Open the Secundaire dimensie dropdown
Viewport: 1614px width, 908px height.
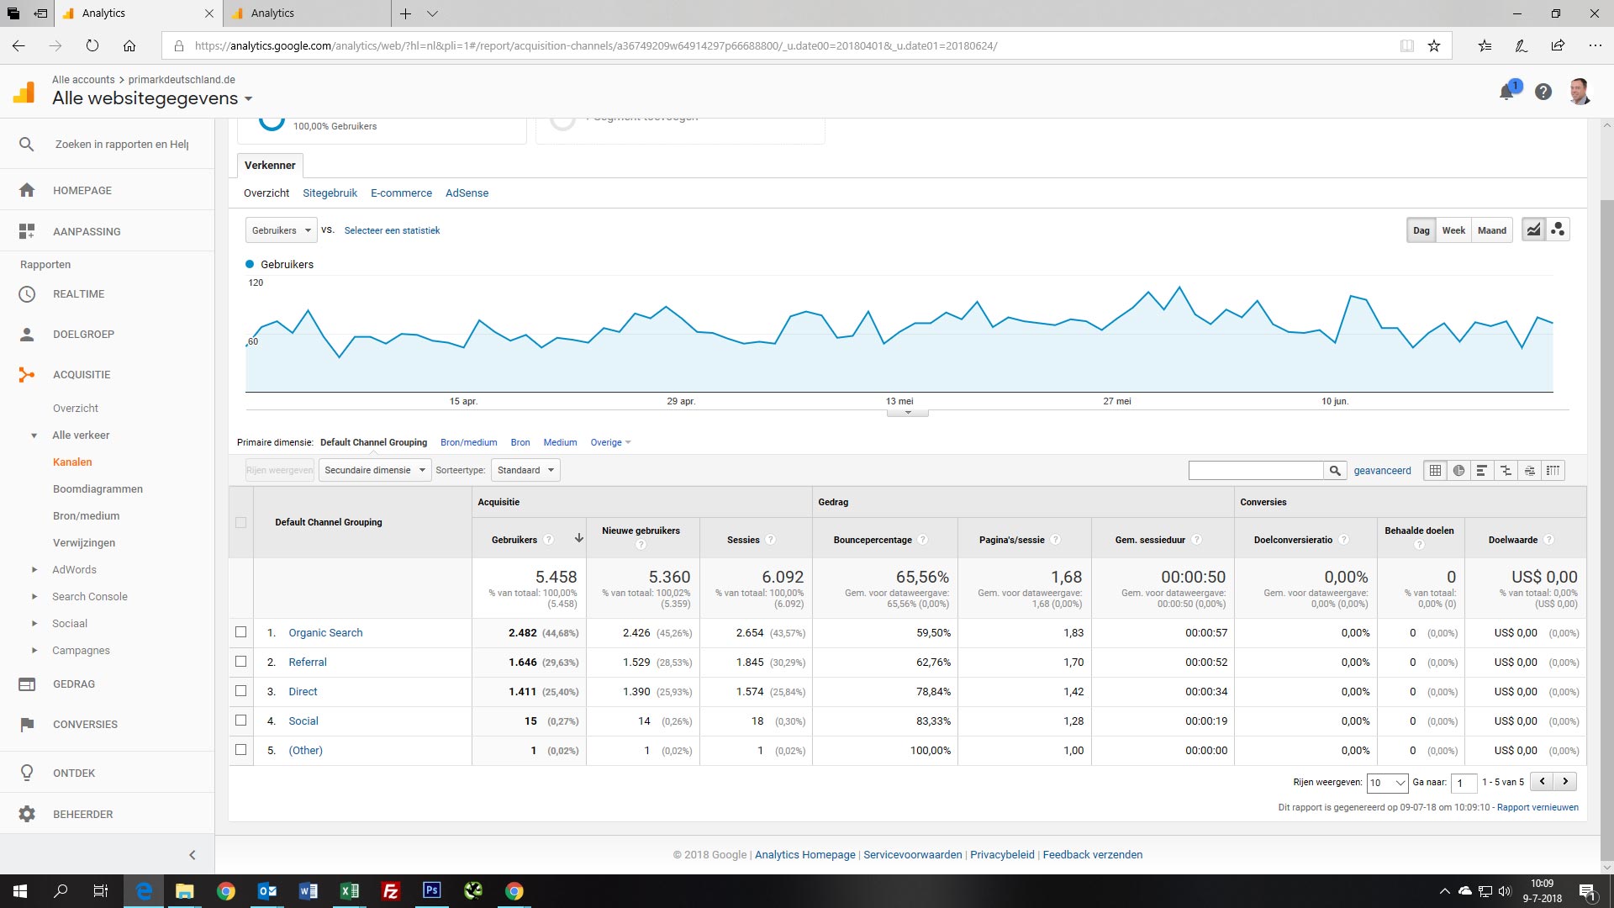pyautogui.click(x=374, y=470)
